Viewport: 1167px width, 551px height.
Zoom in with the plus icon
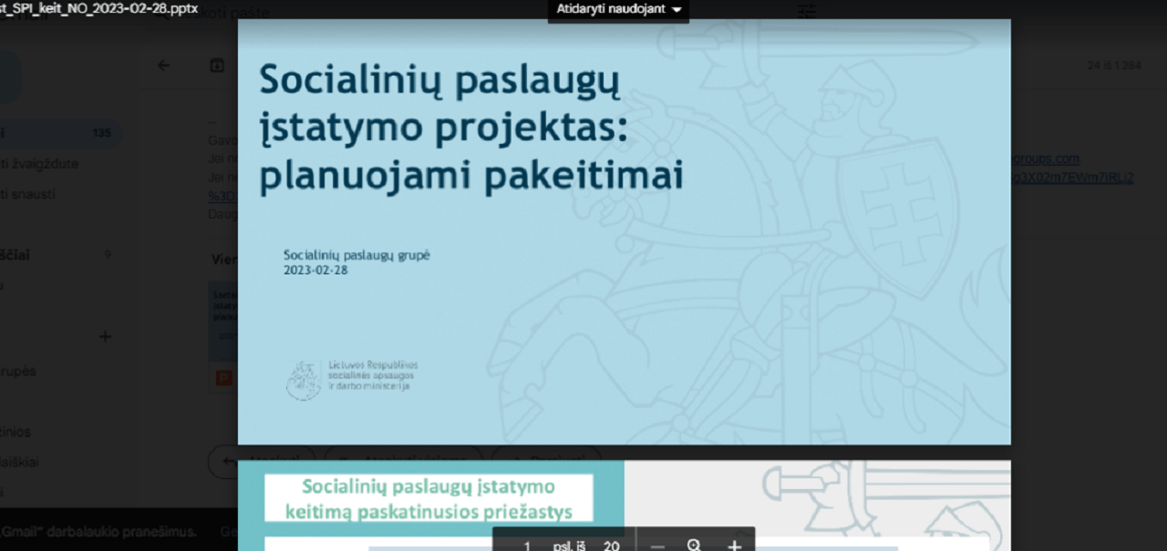point(734,545)
